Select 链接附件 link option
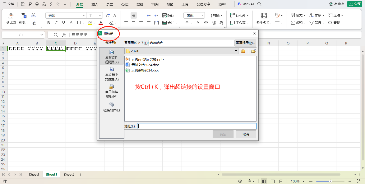 (x=112, y=107)
